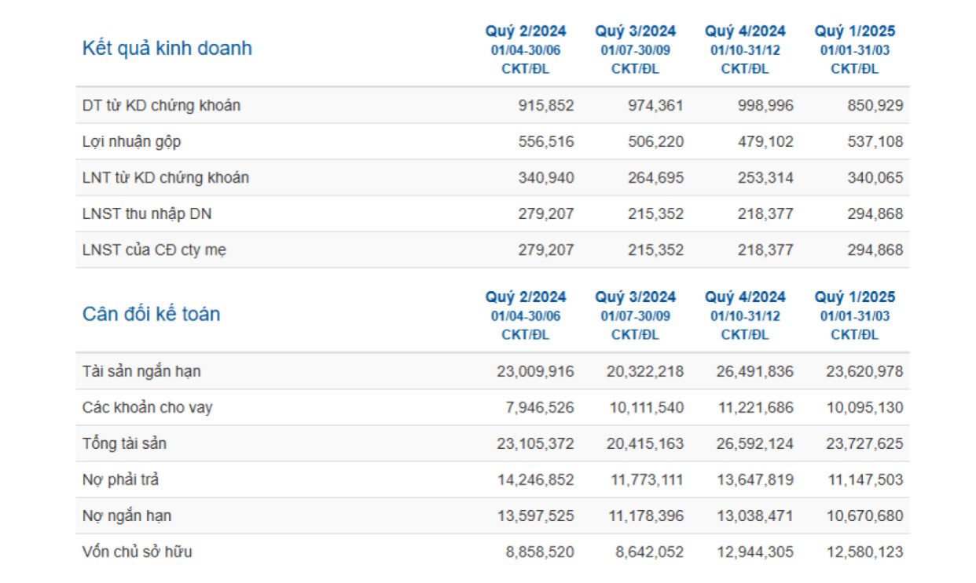Select the 10,670,680 short-term debt value
The height and width of the screenshot is (583, 976).
point(864,516)
